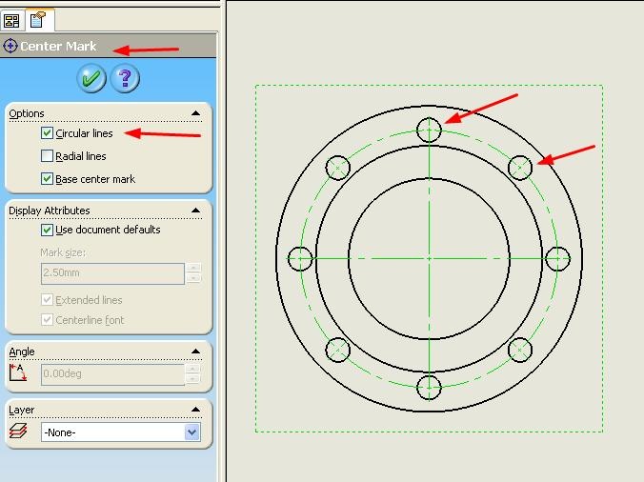Toggle the Centerline font checkbox
Viewport: 644px width, 482px height.
tap(47, 319)
